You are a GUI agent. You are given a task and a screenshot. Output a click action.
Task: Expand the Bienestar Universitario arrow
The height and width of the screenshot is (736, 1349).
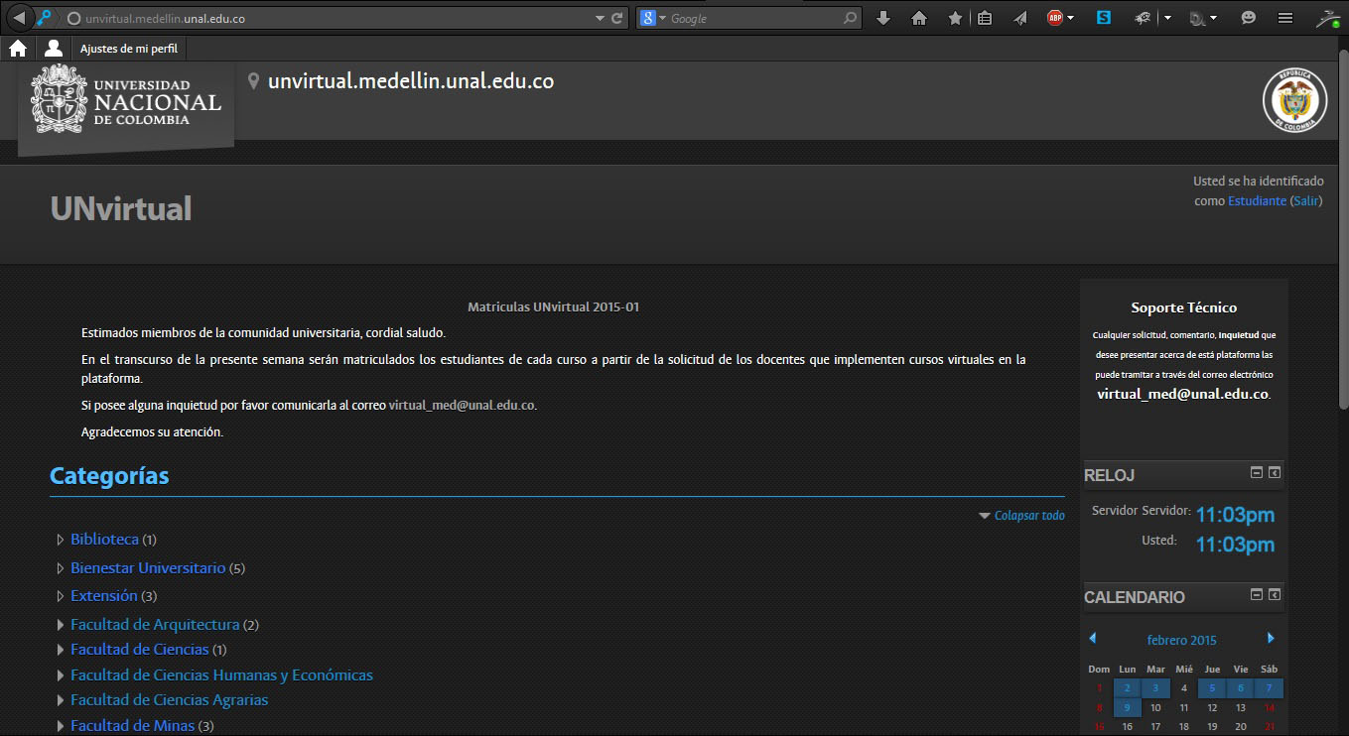coord(62,568)
